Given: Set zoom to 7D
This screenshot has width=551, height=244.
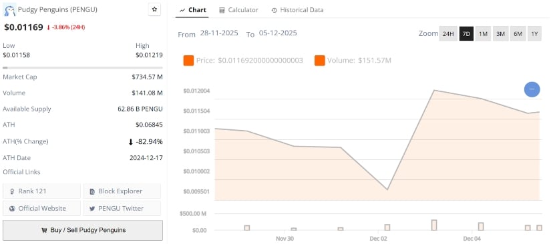Looking at the screenshot, I should [x=466, y=33].
